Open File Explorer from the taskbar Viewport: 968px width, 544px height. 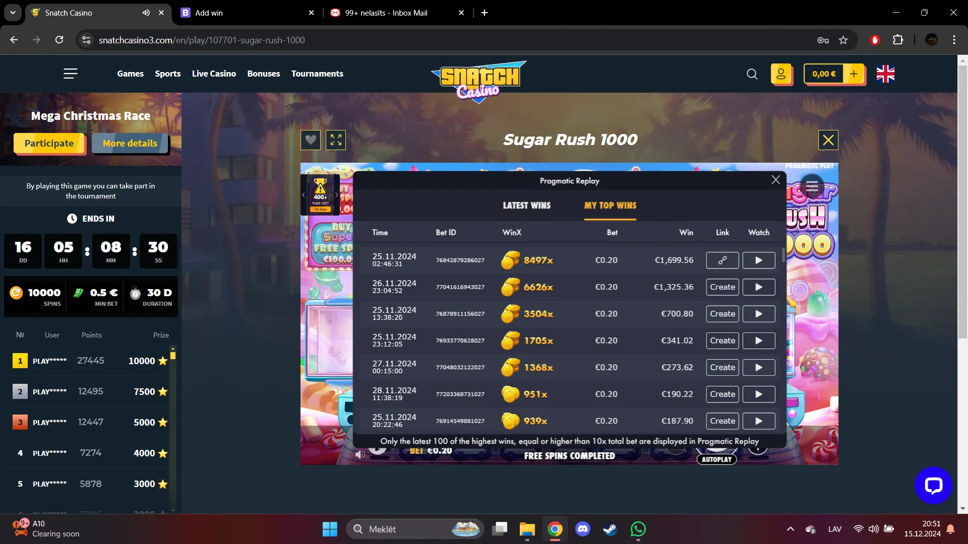pyautogui.click(x=527, y=529)
